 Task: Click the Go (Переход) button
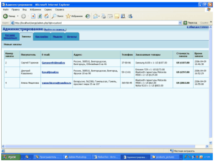(x=190, y=23)
